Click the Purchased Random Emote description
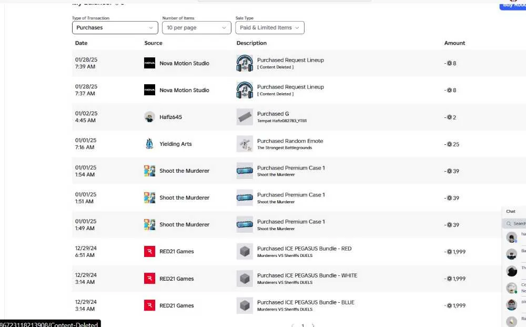 290,141
